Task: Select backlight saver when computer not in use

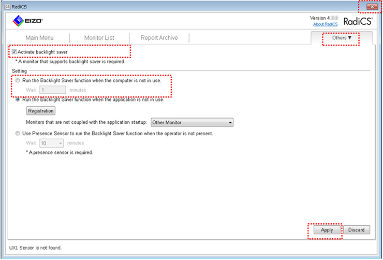Action: [x=18, y=80]
